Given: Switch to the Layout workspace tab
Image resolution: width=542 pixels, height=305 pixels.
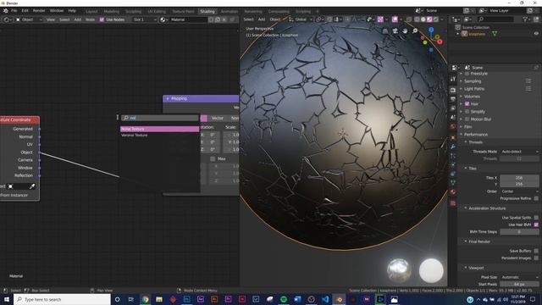Looking at the screenshot, I should pyautogui.click(x=91, y=11).
